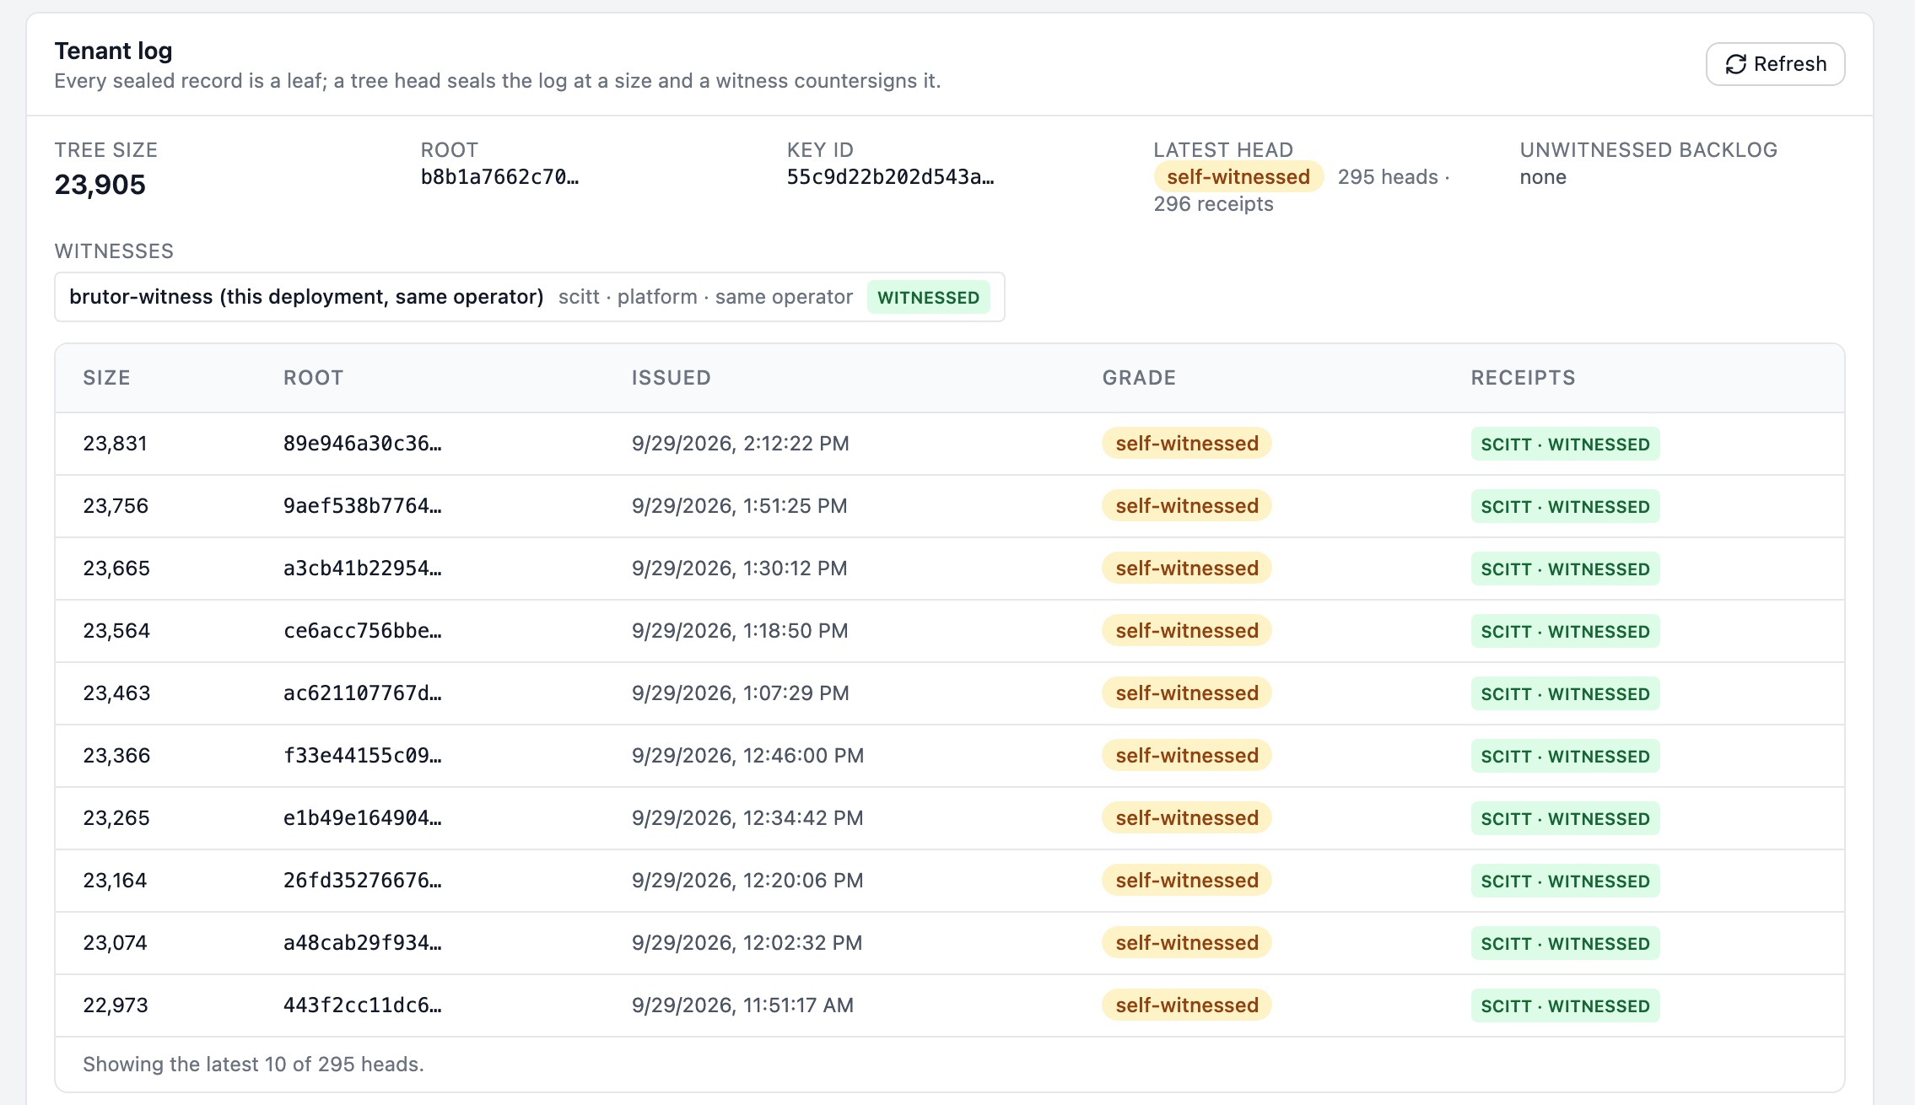Click size cell 22,973
1915x1105 pixels.
point(116,1005)
